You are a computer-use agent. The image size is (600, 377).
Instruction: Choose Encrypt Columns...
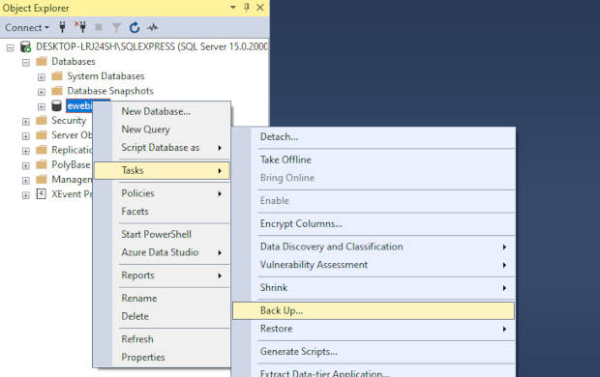click(374, 223)
